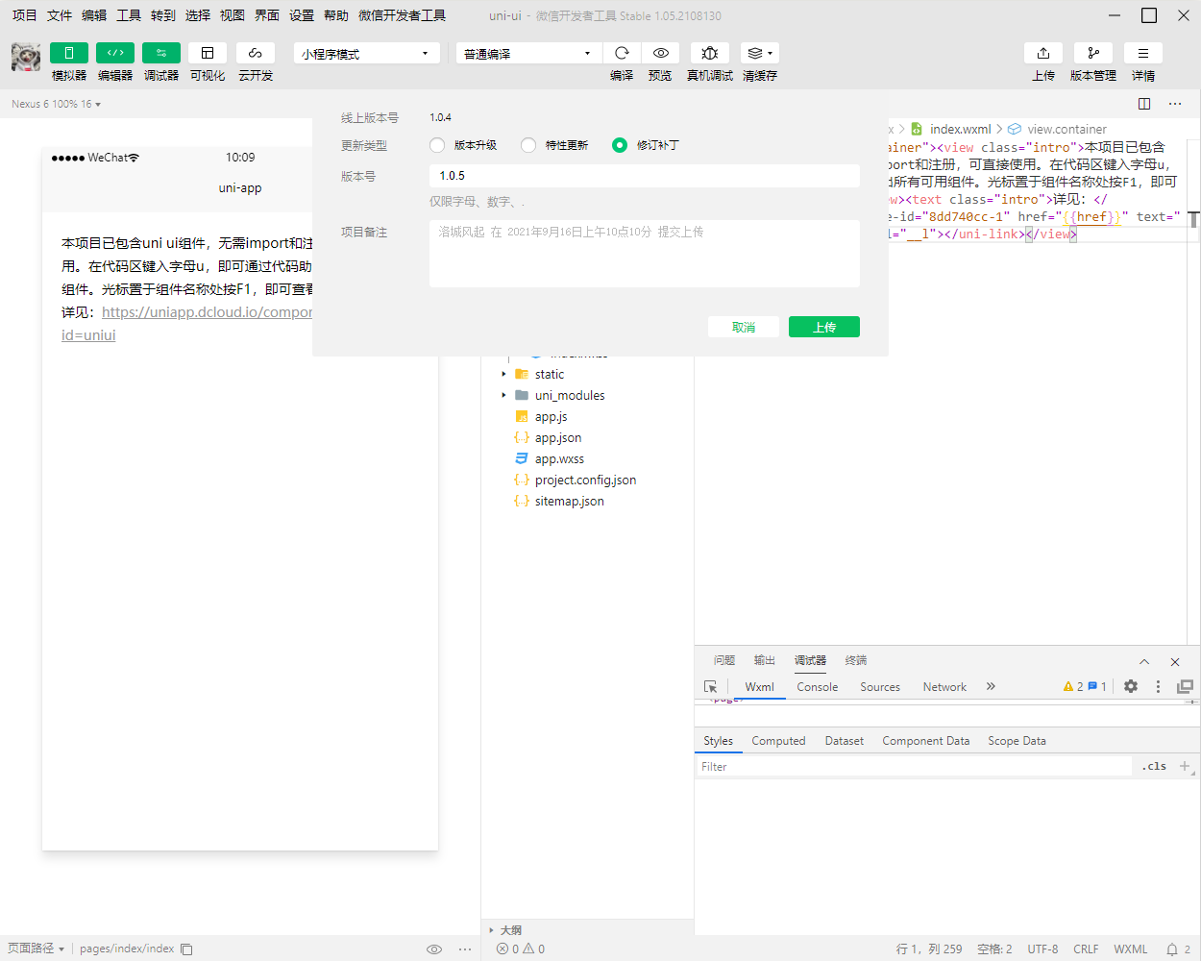Screen dimensions: 1201x961
Task: Click the 上传 upload confirm button
Action: click(824, 327)
